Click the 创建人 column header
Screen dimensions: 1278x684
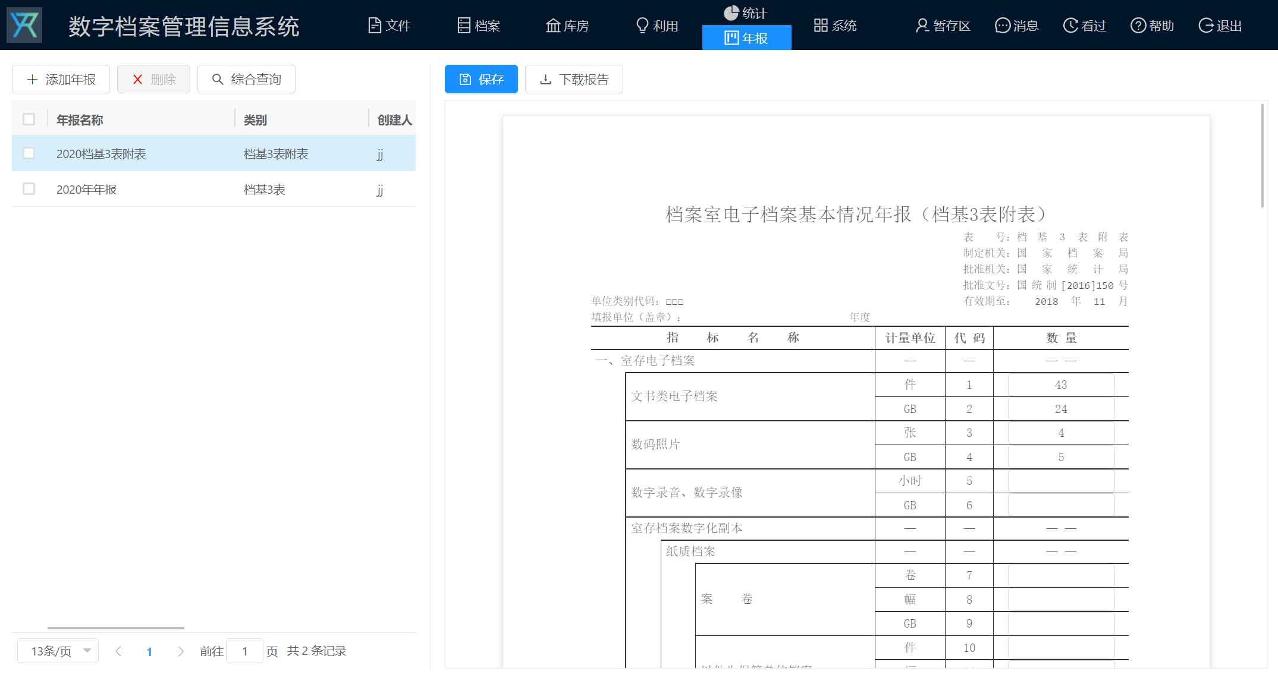point(394,120)
